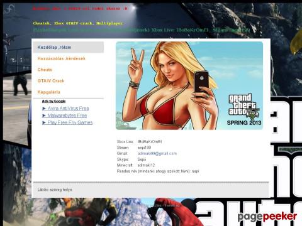The width and height of the screenshot is (302, 226).
Task: Open the GTA IV Crack page
Action: pyautogui.click(x=51, y=81)
